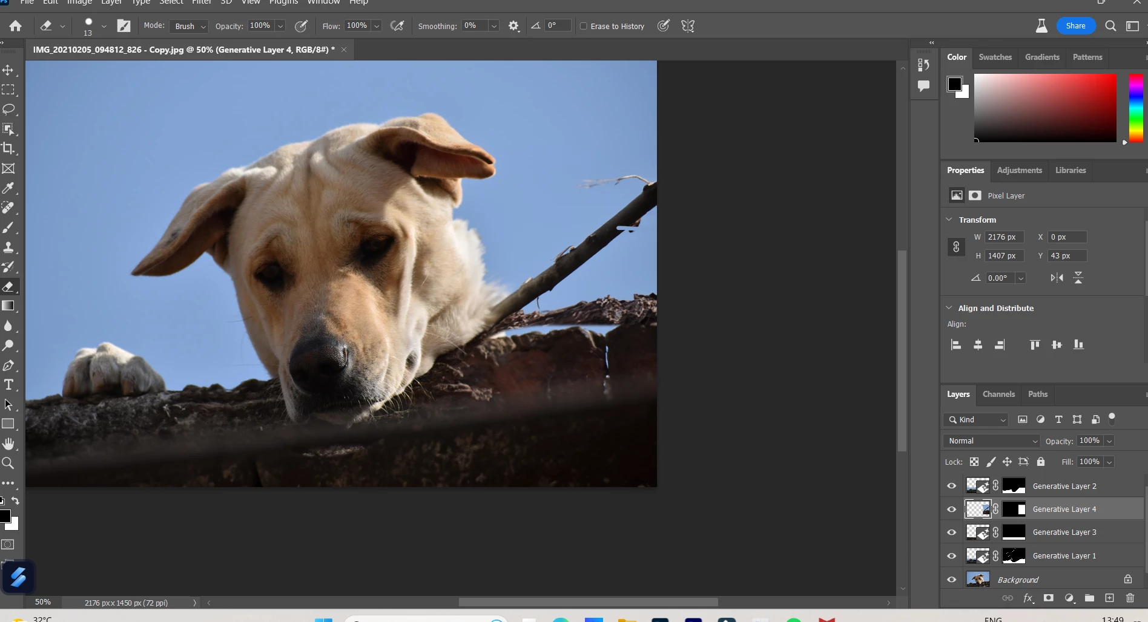
Task: Click the Share button
Action: click(1075, 26)
